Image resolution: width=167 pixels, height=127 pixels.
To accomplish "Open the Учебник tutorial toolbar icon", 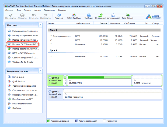I will click(x=89, y=15).
